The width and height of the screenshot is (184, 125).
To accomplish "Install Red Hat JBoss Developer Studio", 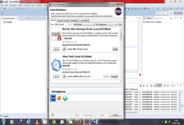I will click(115, 49).
